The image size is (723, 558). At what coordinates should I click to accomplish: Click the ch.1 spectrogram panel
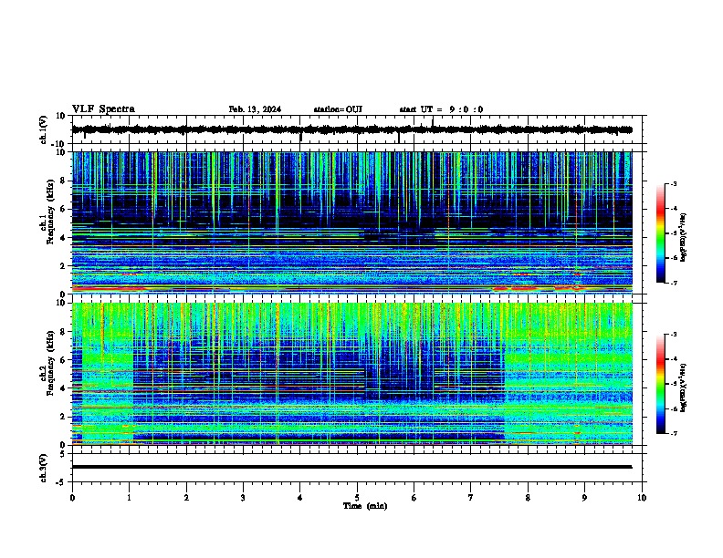click(x=351, y=222)
